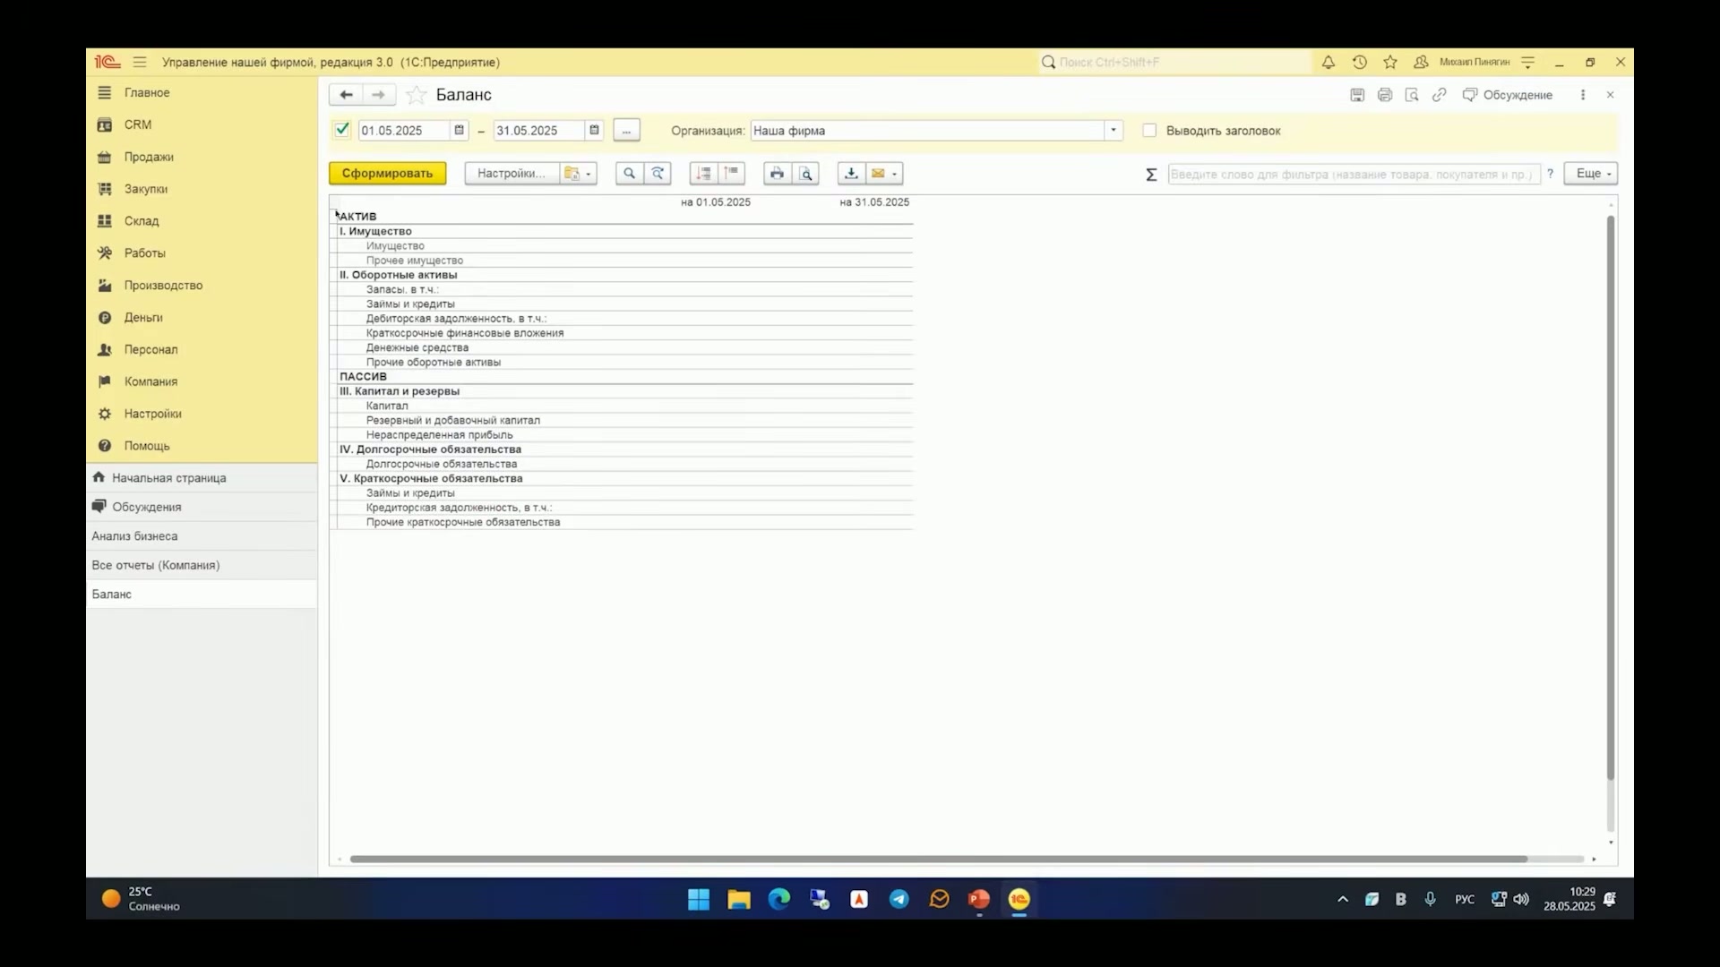Show sum sigma icon
Viewport: 1720px width, 967px height.
1151,175
